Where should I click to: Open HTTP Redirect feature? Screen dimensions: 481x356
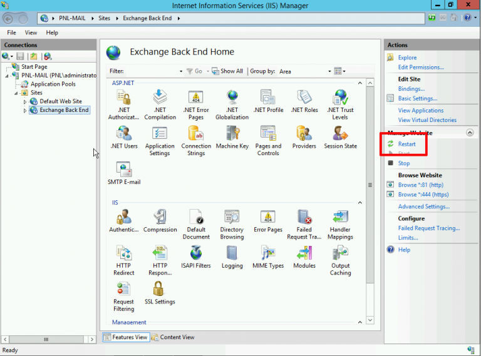123,260
